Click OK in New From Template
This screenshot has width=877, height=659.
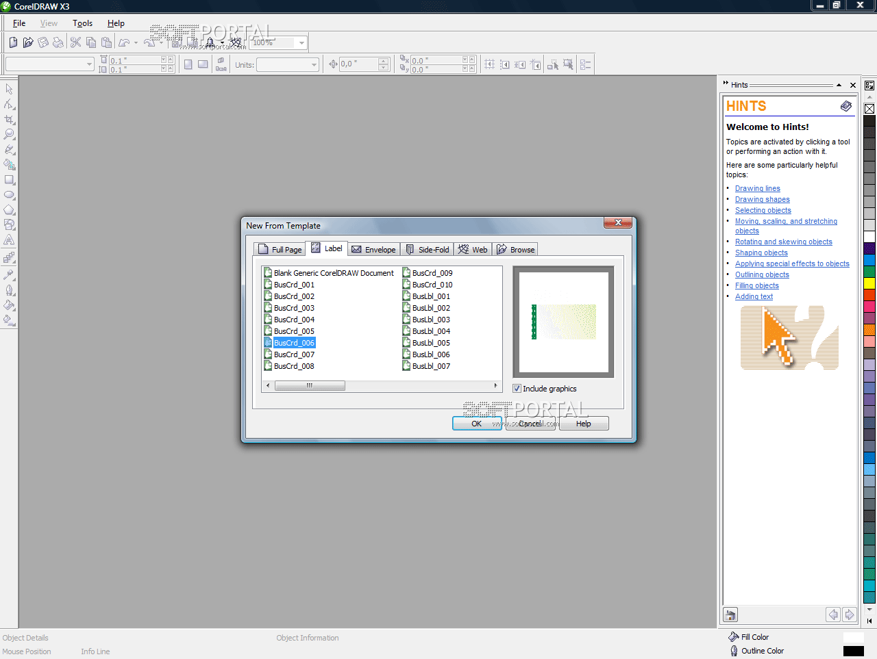click(x=477, y=424)
